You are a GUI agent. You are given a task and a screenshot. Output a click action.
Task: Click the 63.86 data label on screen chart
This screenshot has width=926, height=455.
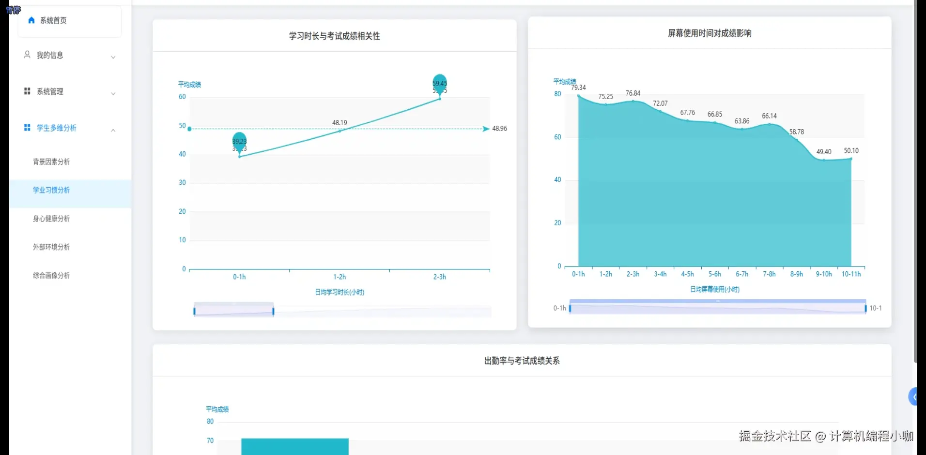(x=741, y=121)
